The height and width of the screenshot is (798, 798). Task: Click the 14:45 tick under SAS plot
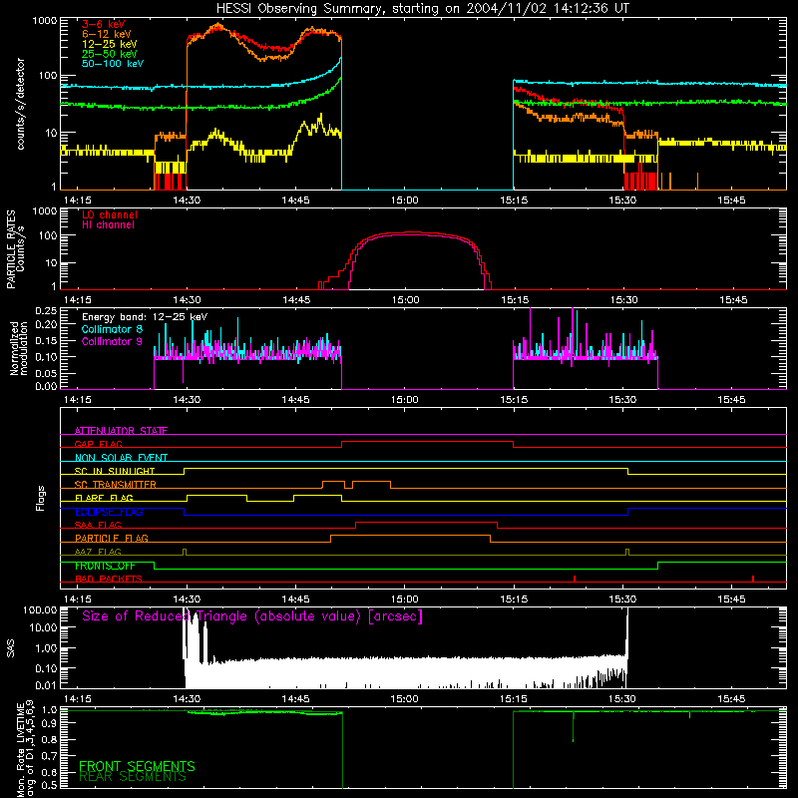point(295,699)
